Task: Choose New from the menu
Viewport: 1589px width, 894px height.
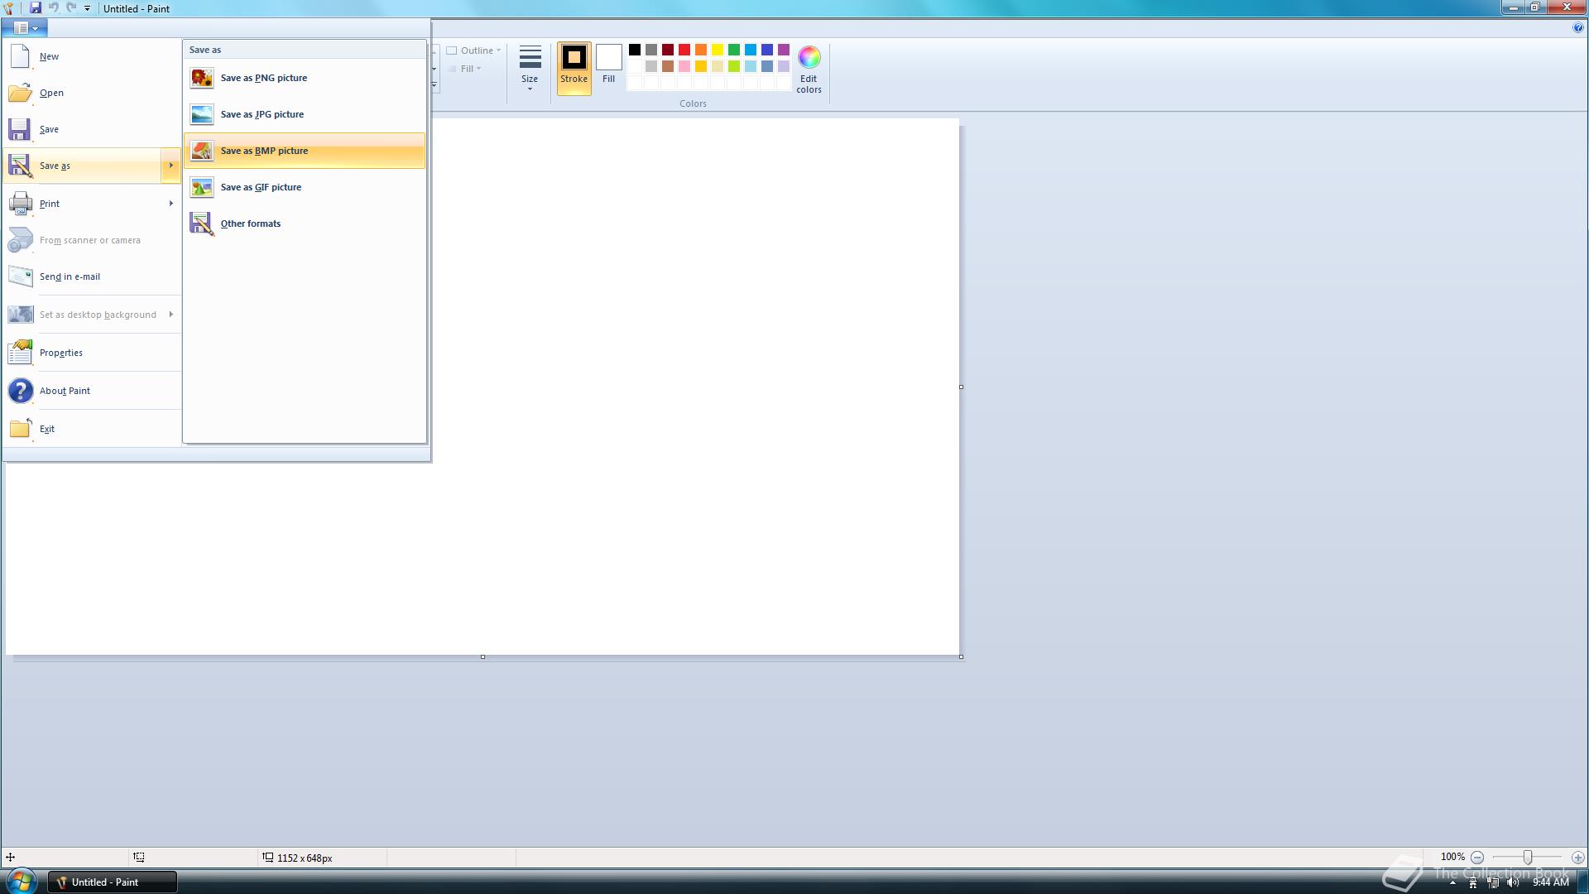Action: click(92, 56)
